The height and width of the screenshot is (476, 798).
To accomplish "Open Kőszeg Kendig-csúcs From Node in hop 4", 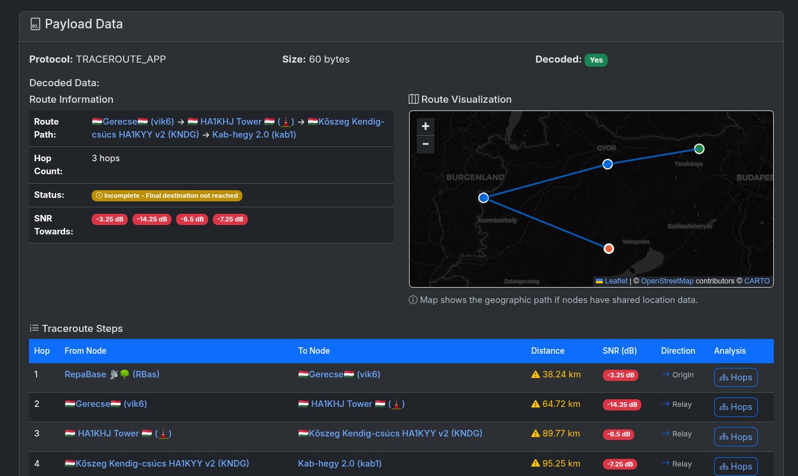I will coord(157,464).
